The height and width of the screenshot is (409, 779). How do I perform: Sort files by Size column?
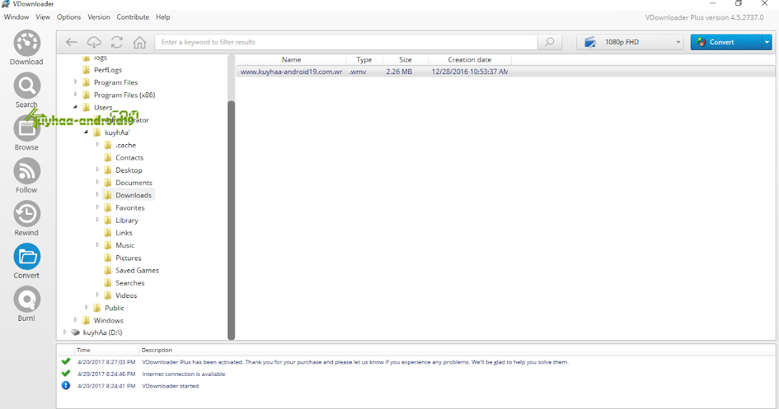[405, 60]
